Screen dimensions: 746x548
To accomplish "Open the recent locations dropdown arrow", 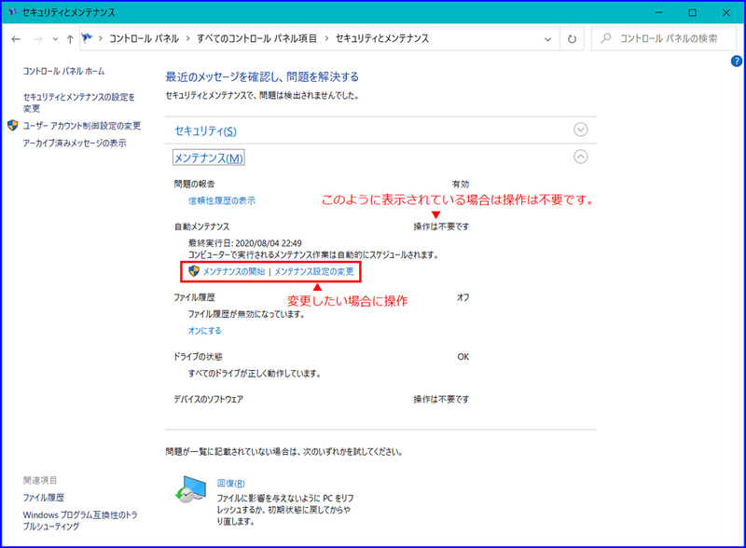I will (x=55, y=39).
